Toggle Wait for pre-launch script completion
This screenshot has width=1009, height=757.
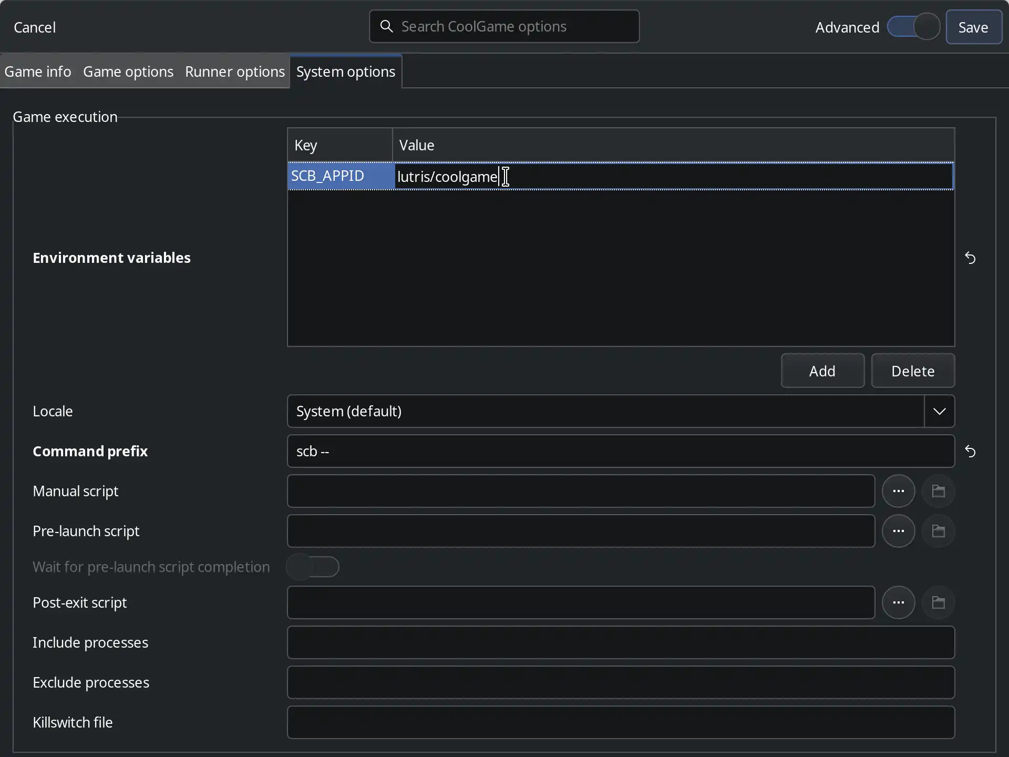click(313, 567)
